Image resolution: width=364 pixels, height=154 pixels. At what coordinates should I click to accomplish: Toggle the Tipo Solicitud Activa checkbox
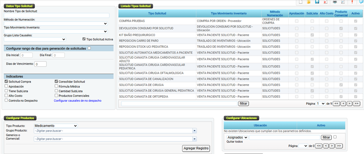tap(84, 39)
